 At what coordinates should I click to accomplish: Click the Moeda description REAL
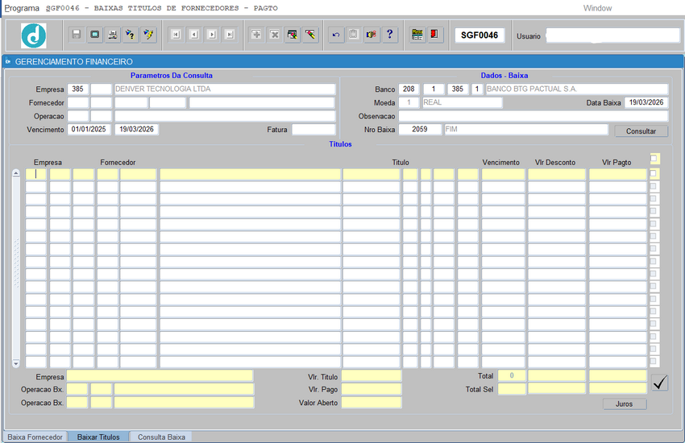point(433,102)
